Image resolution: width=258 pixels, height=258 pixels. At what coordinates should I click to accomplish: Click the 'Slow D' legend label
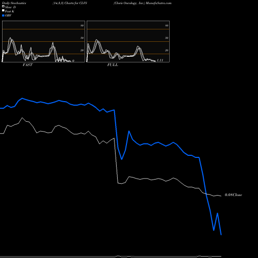10,7
